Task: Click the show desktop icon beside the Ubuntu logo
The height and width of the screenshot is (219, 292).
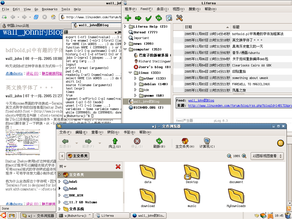Action: click(x=12, y=216)
